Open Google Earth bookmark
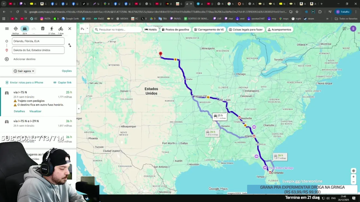The height and width of the screenshot is (202, 360). click(70, 19)
